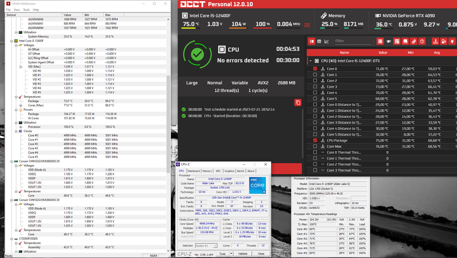The width and height of the screenshot is (457, 258).
Task: Expand the Cores (Max) temperature node
Action: click(21, 105)
